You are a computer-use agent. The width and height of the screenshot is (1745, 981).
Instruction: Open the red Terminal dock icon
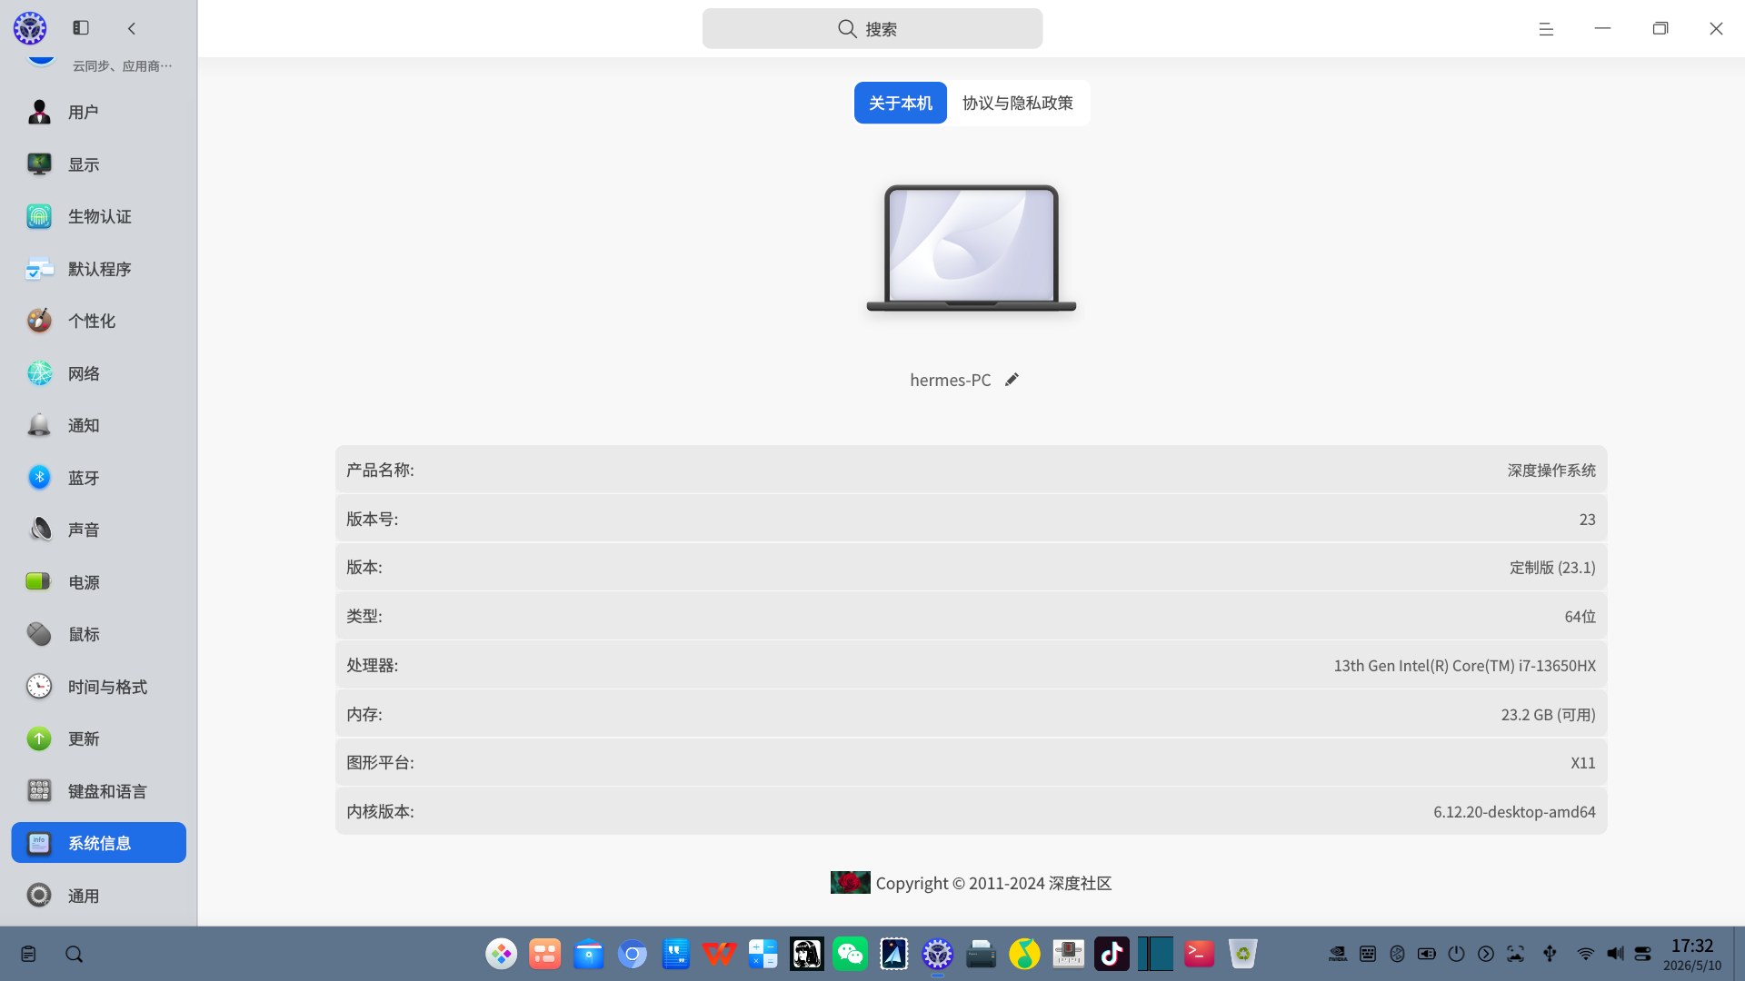(x=1200, y=954)
